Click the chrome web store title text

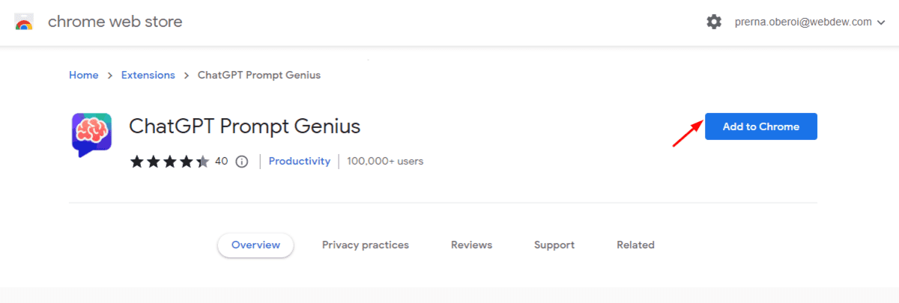tap(115, 22)
